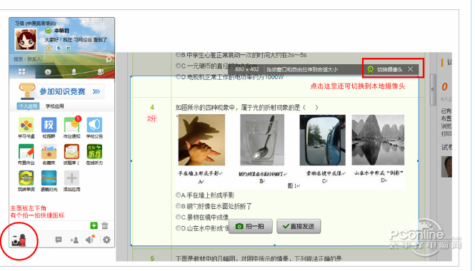Screen dimensions: 475x271
Task: Switch to the single contact tab
Action: (x=74, y=72)
